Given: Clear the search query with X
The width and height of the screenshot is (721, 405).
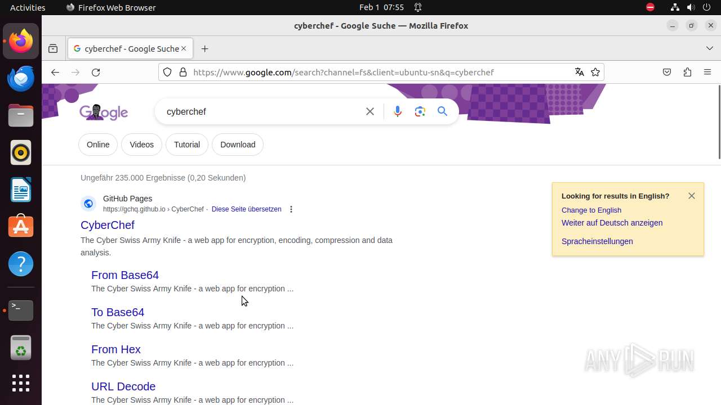Looking at the screenshot, I should click(x=370, y=111).
